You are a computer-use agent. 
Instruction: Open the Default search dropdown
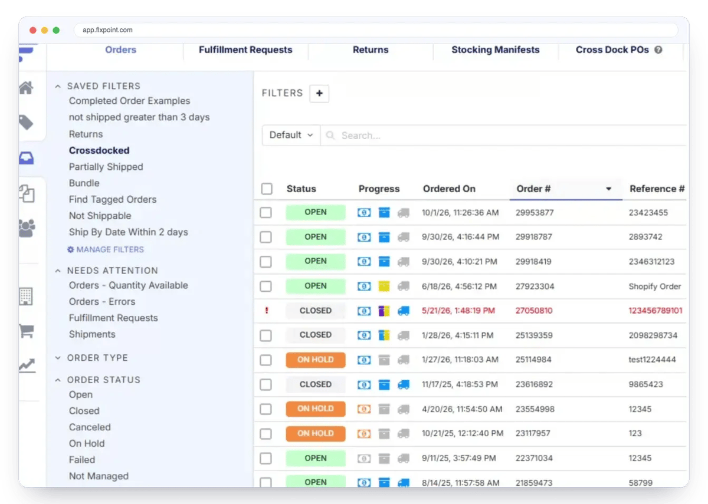(x=291, y=135)
